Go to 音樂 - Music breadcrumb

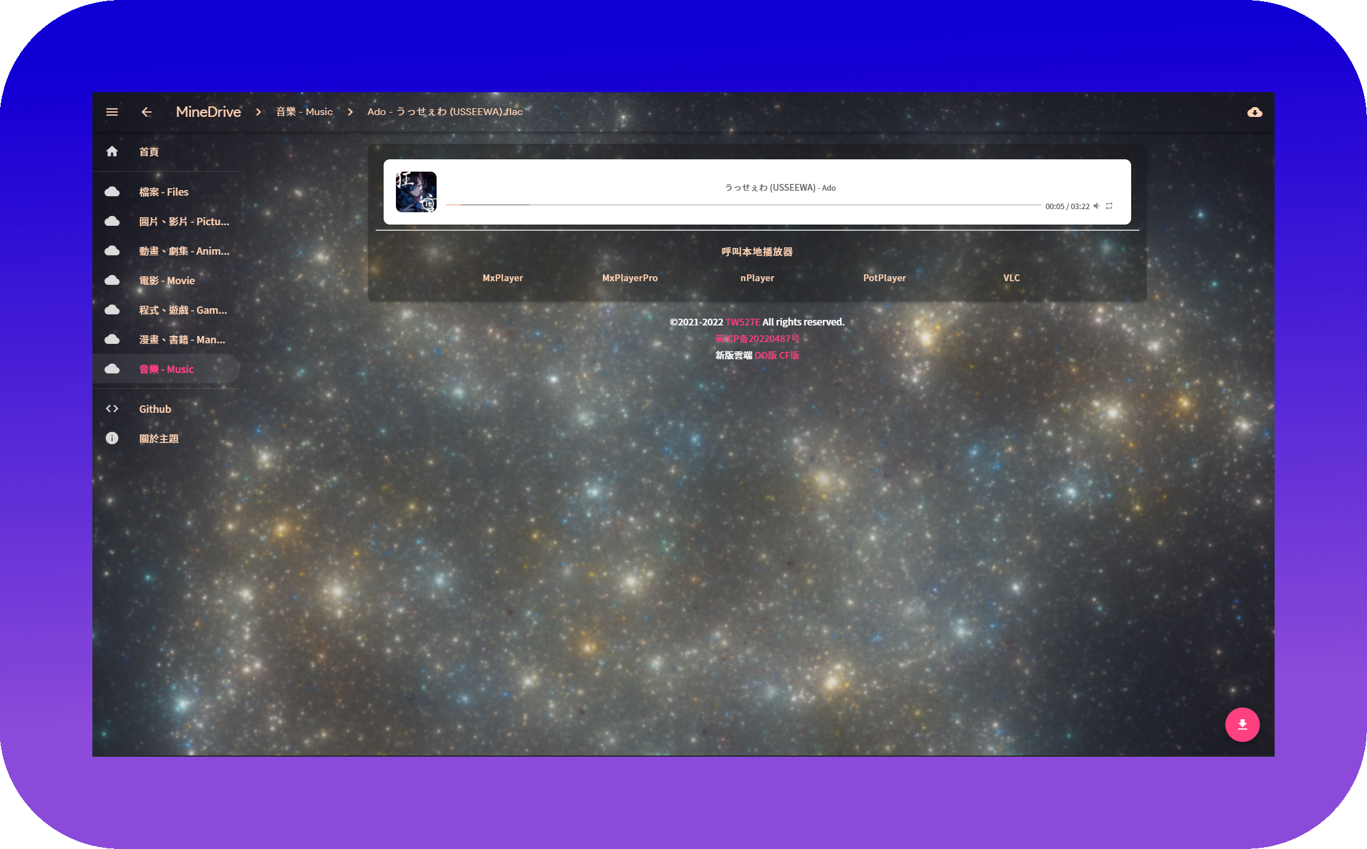tap(304, 112)
